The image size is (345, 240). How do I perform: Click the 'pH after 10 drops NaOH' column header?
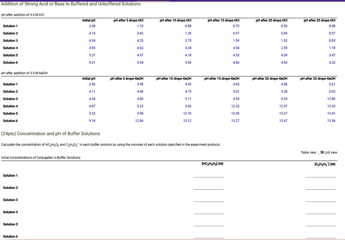point(174,78)
